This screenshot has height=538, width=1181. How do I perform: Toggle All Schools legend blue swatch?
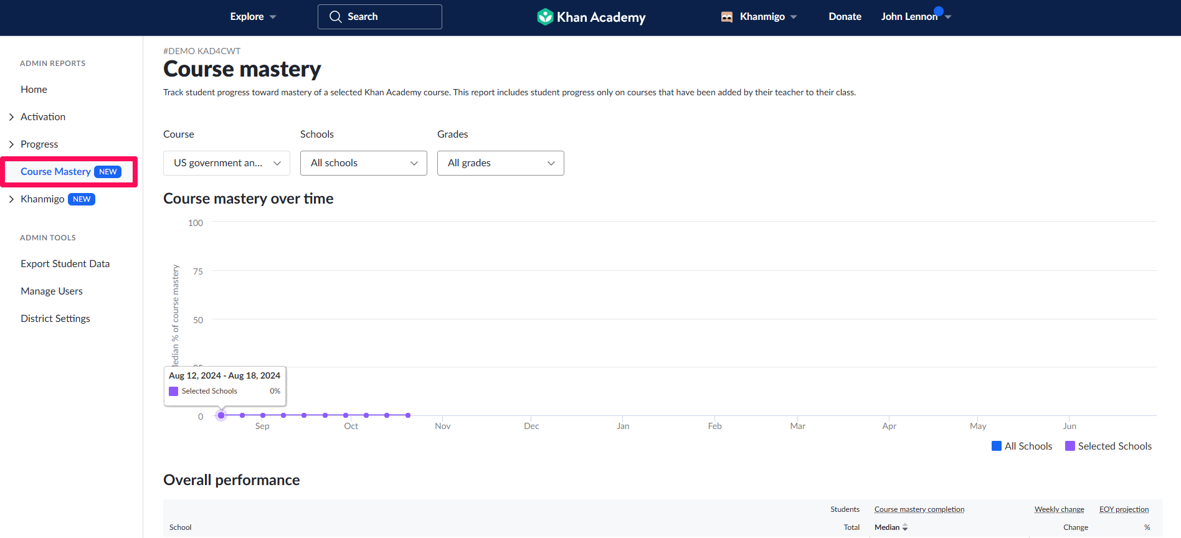click(997, 446)
